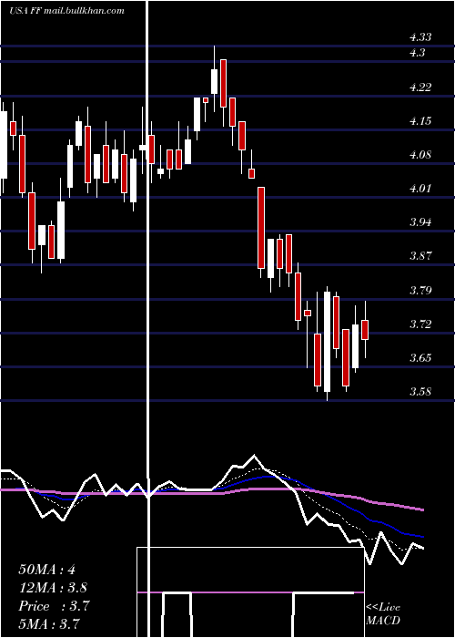Click the 3.87 price axis label
This screenshot has width=455, height=638.
[x=420, y=256]
